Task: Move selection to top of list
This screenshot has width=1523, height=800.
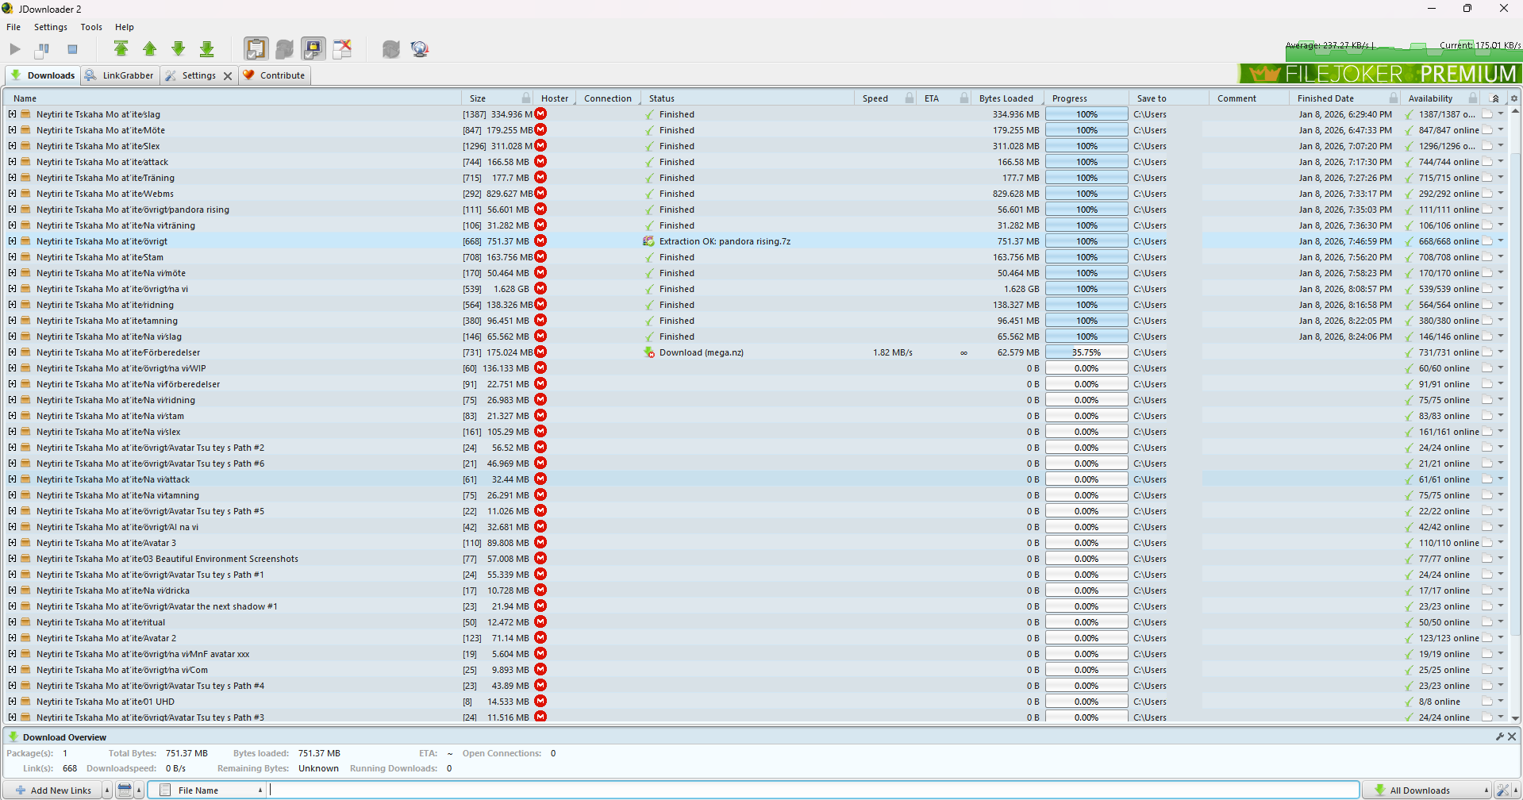Action: 121,49
